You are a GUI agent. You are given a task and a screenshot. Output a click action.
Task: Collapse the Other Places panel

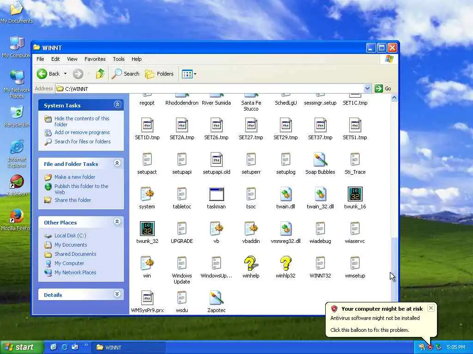[118, 222]
